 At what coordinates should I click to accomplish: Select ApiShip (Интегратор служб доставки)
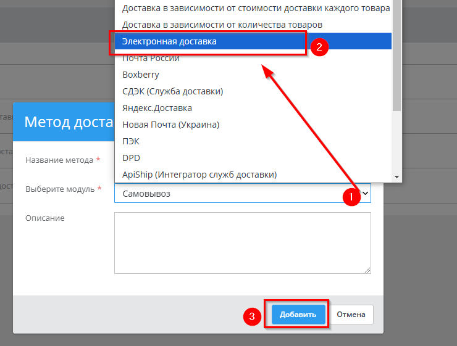click(x=199, y=175)
